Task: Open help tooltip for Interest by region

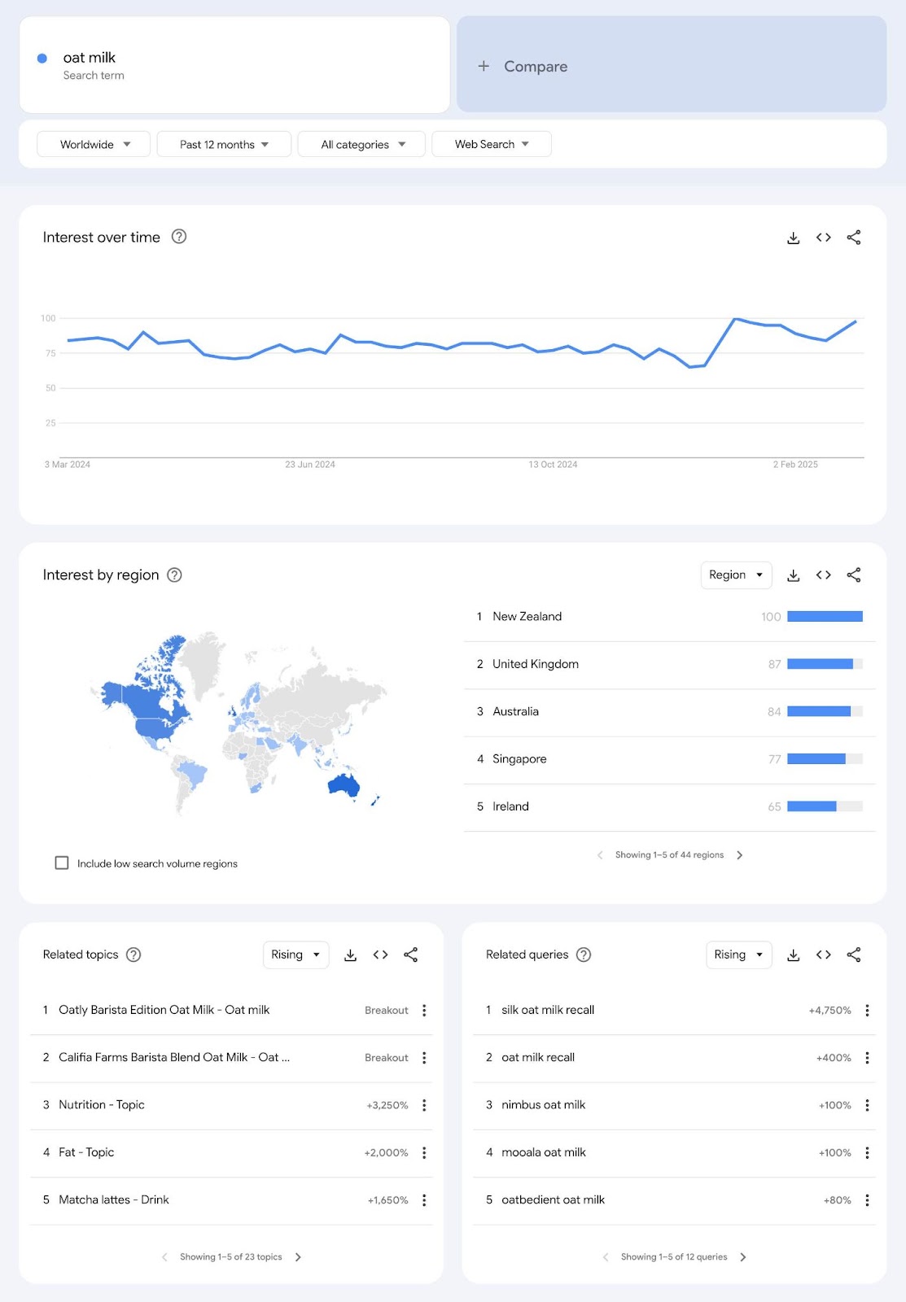Action: click(x=173, y=575)
